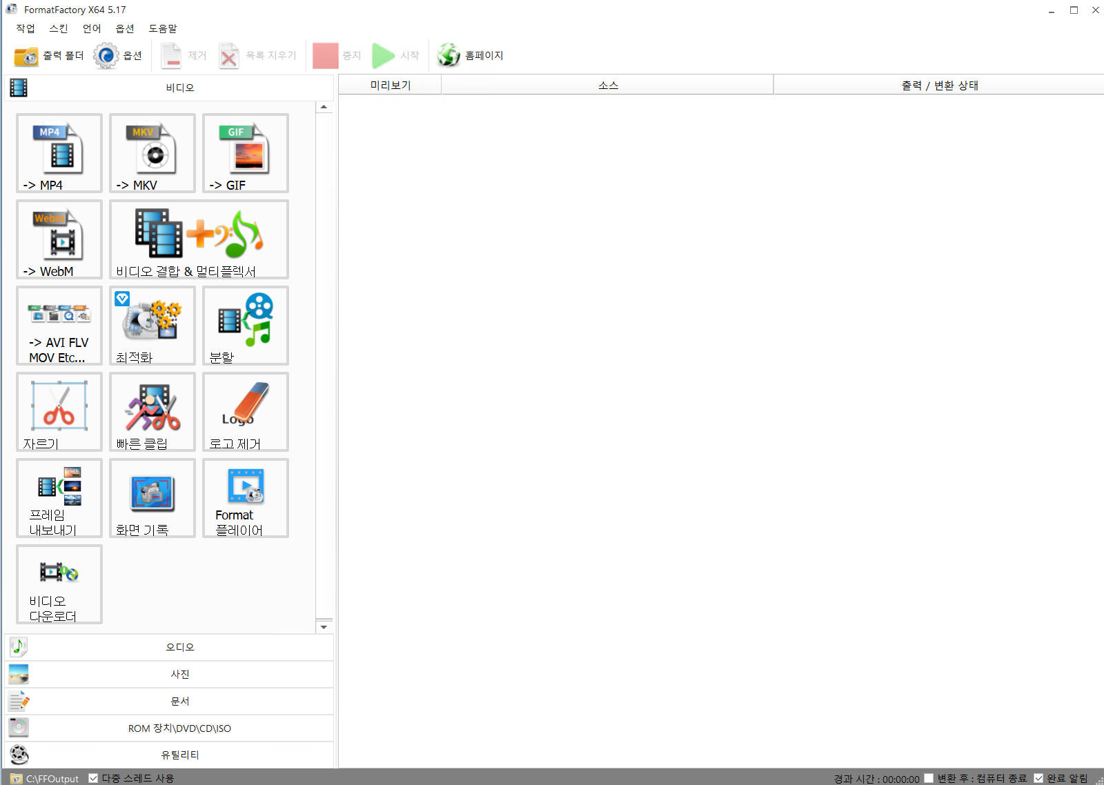Open 비디오 결합 & 멀티플렉서 tool
1104x785 pixels.
click(199, 239)
